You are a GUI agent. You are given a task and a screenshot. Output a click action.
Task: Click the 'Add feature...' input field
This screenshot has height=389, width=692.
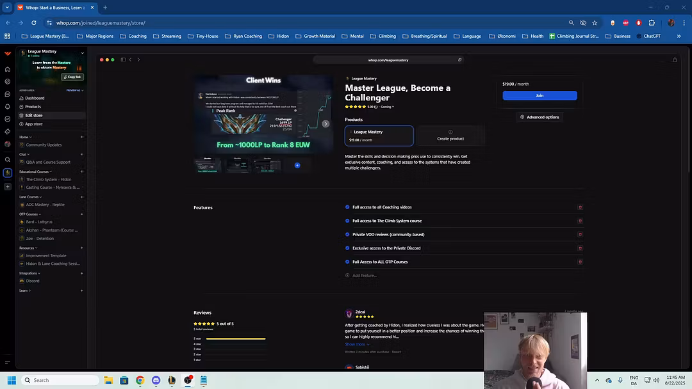pos(365,275)
